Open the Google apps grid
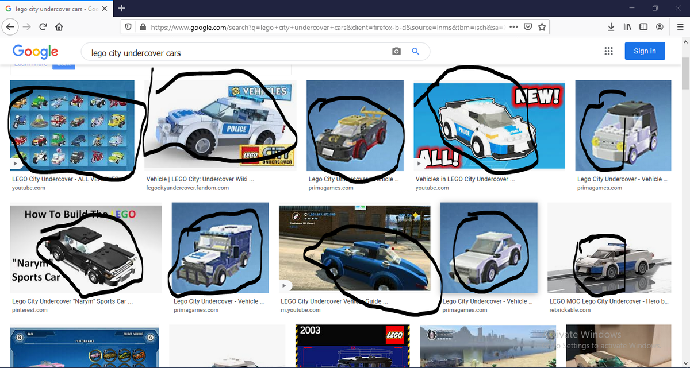The height and width of the screenshot is (368, 690). [x=609, y=51]
